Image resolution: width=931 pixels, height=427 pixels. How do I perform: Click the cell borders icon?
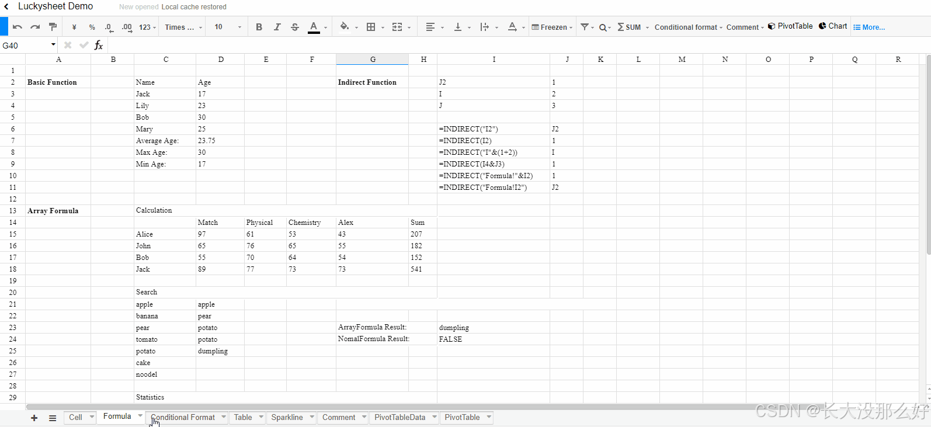(371, 27)
